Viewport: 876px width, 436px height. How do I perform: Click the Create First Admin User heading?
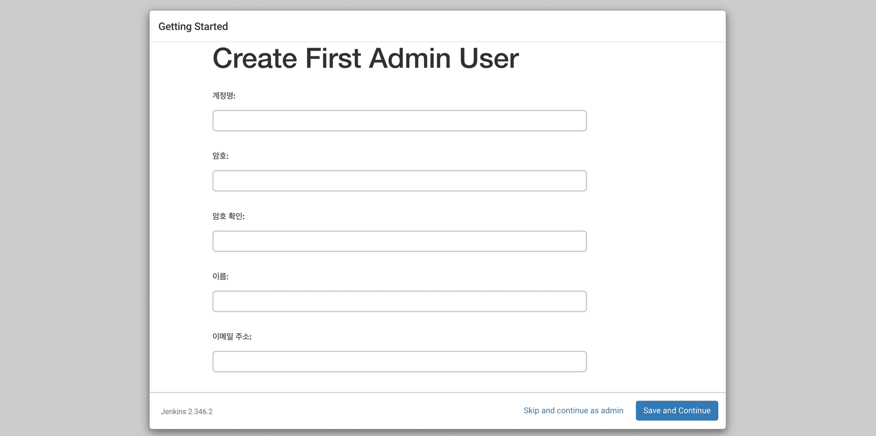point(365,59)
